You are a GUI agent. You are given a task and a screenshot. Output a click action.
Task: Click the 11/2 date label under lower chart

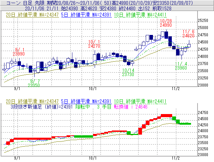176,158
